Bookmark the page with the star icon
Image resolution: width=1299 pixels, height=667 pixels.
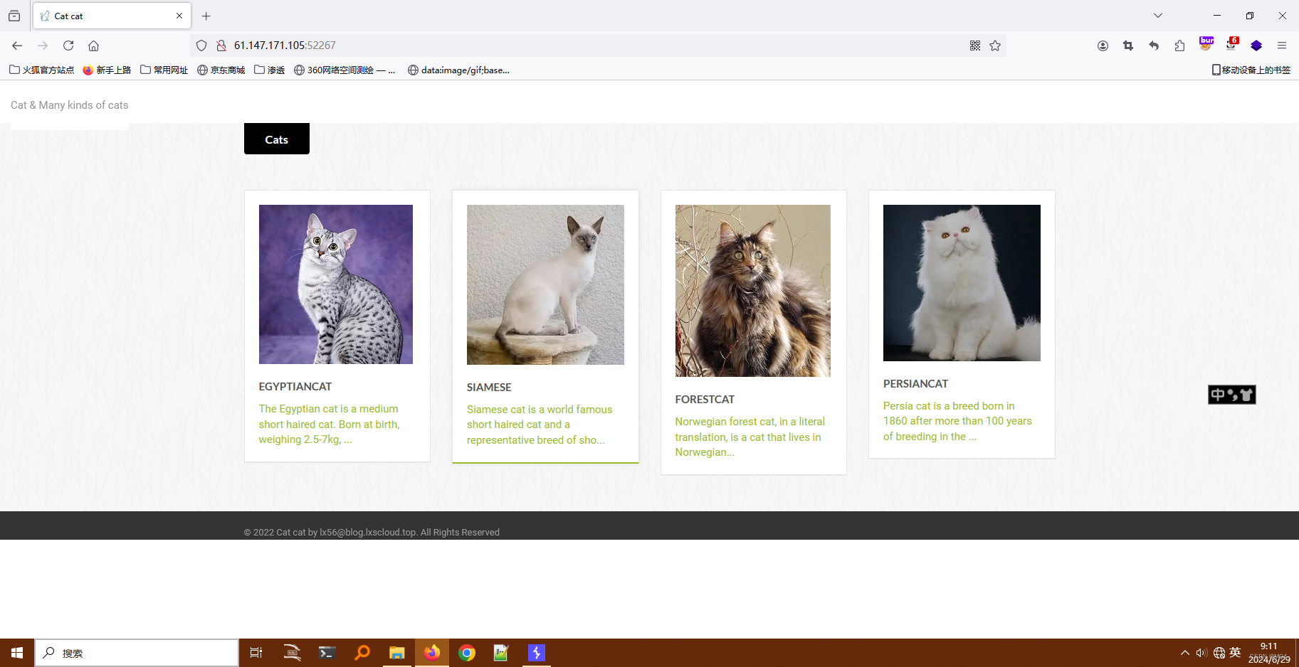tap(995, 46)
